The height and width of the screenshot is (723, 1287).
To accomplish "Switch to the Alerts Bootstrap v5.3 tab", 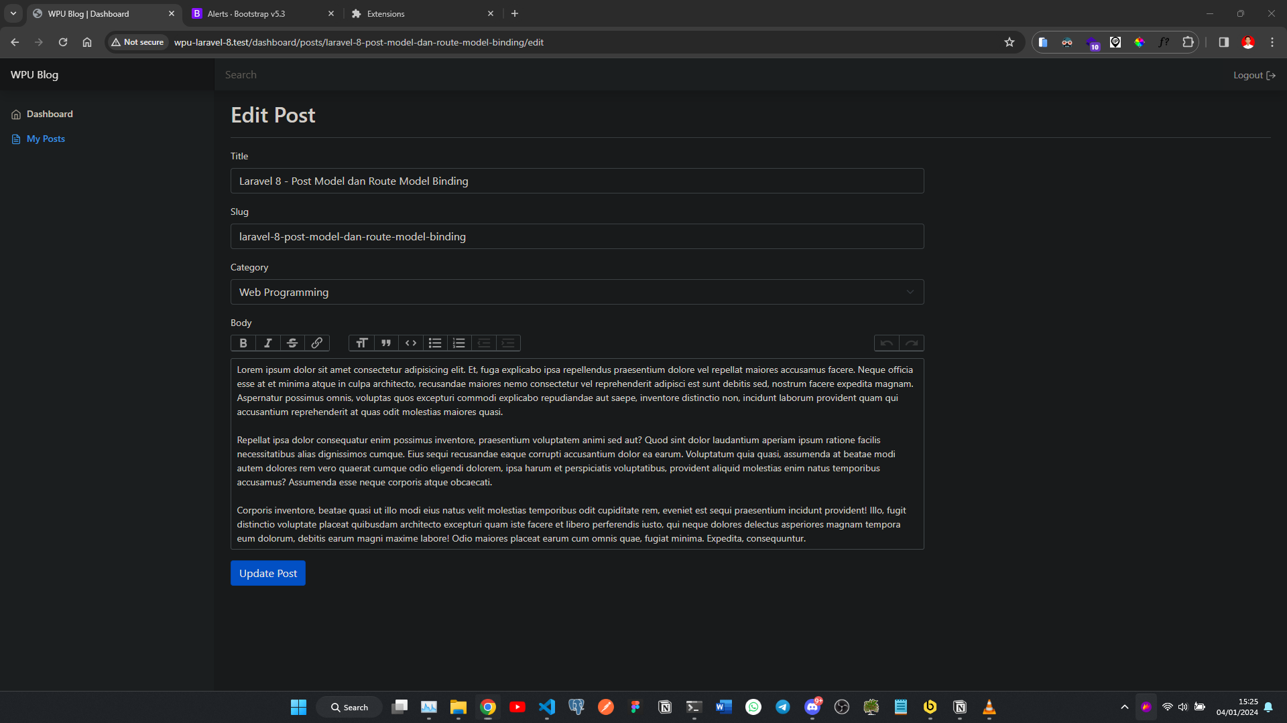I will tap(245, 13).
